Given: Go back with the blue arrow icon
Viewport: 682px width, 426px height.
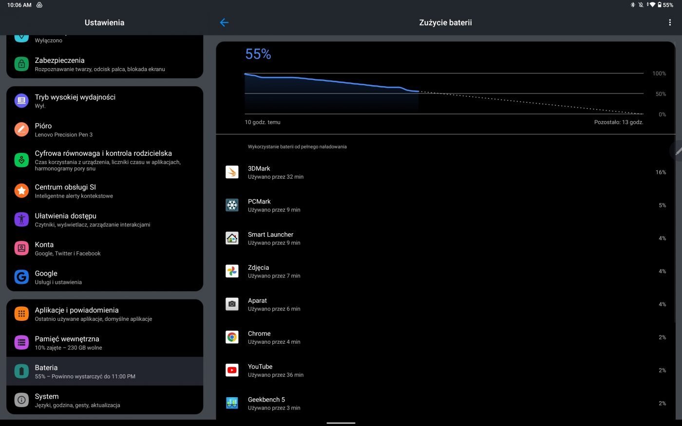Looking at the screenshot, I should point(224,22).
